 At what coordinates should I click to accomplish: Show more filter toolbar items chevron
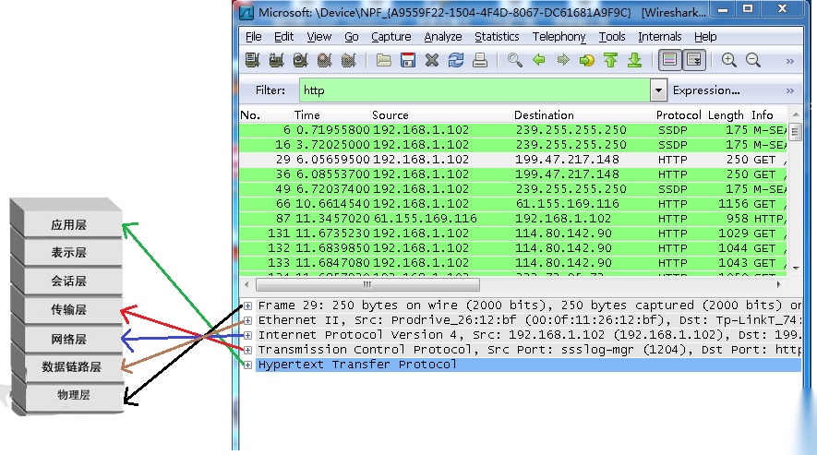pyautogui.click(x=790, y=90)
